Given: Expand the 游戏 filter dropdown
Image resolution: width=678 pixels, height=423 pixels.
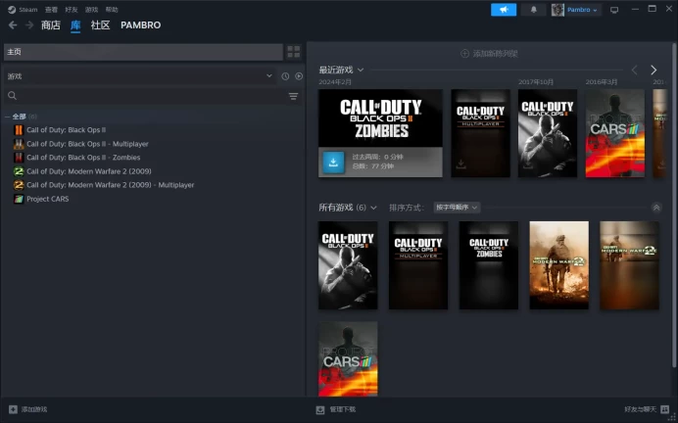Looking at the screenshot, I should pos(139,76).
